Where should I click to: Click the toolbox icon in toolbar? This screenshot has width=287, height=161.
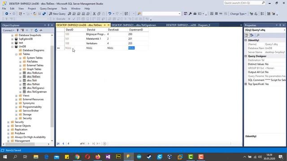pos(195,14)
